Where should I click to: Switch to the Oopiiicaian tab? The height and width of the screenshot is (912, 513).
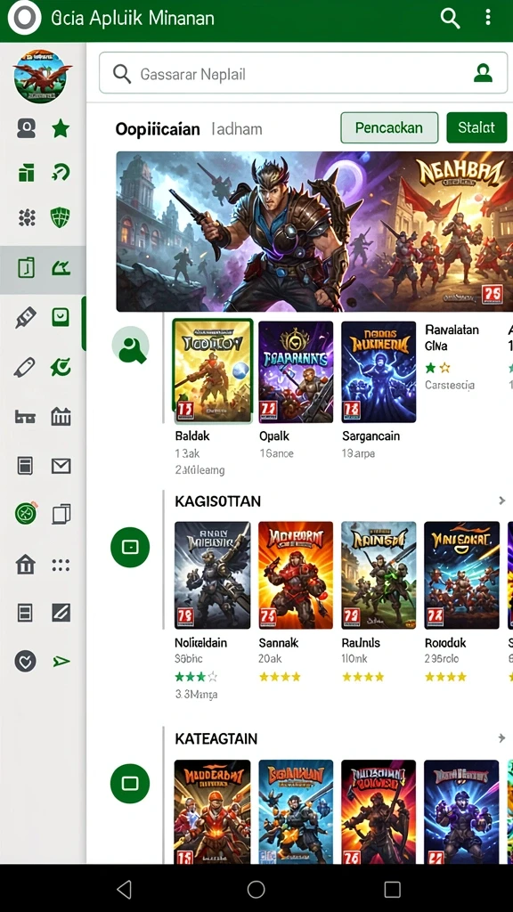pyautogui.click(x=158, y=128)
